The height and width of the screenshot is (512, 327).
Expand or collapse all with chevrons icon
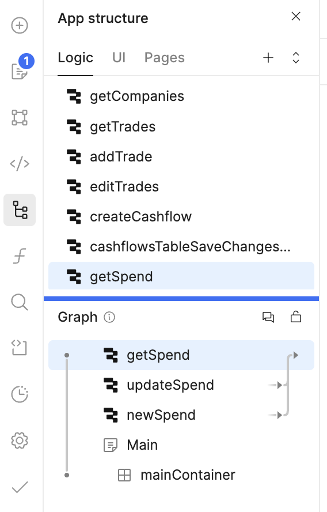296,58
